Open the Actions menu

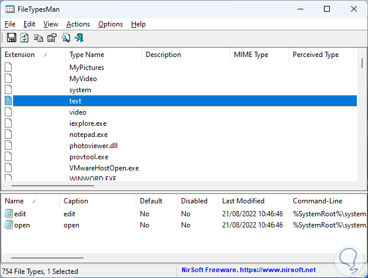(x=78, y=24)
